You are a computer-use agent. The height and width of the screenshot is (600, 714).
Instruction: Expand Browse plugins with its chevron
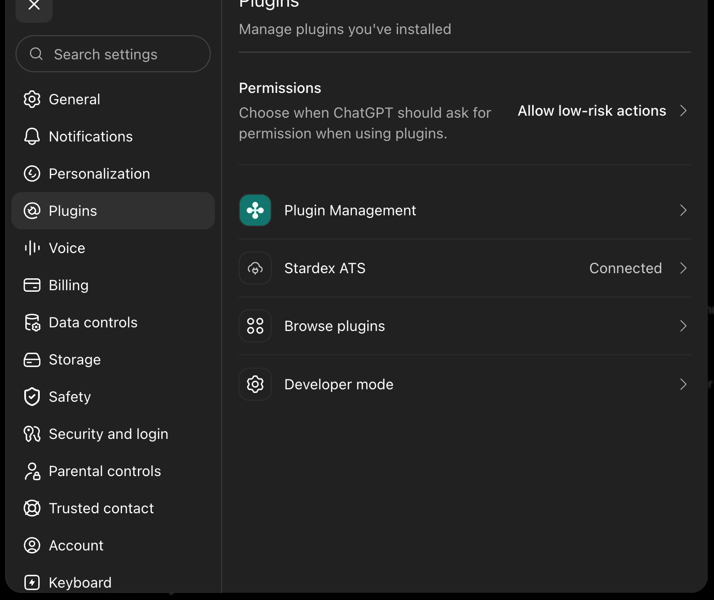click(x=683, y=326)
